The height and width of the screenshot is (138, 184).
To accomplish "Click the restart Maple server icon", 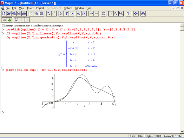I will click(x=143, y=14).
